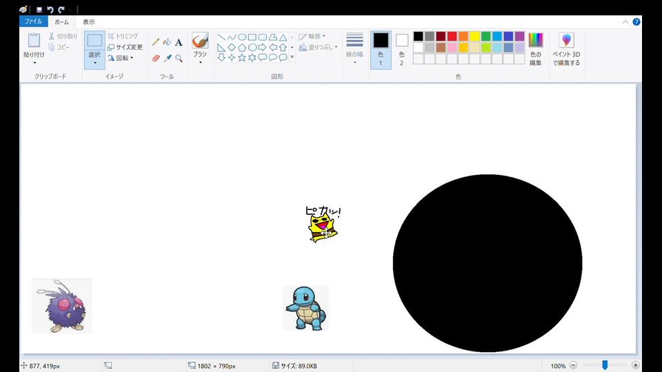Click the Redo arrow in title bar
The image size is (662, 372).
click(61, 9)
